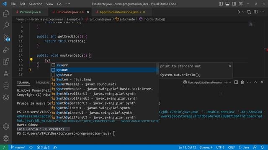Select the TERMINAL panel tab
This screenshot has height=150, width=268.
(x=23, y=82)
